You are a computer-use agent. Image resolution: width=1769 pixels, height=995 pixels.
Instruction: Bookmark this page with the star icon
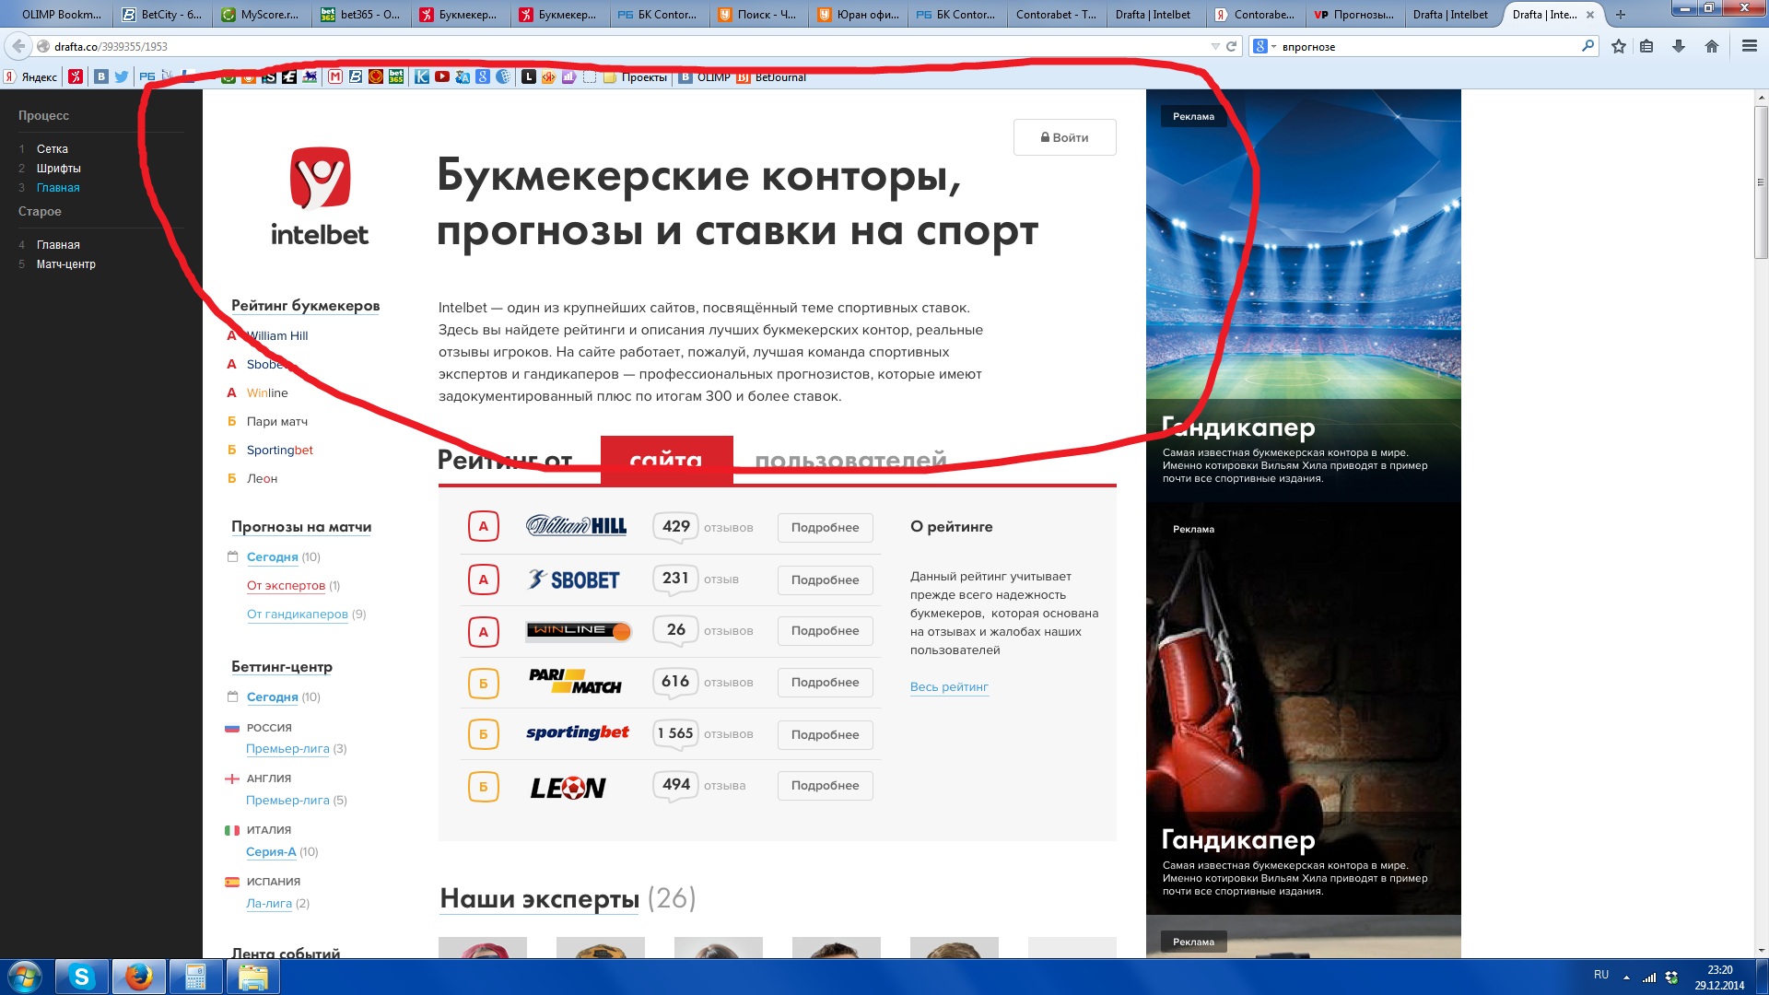coord(1618,46)
